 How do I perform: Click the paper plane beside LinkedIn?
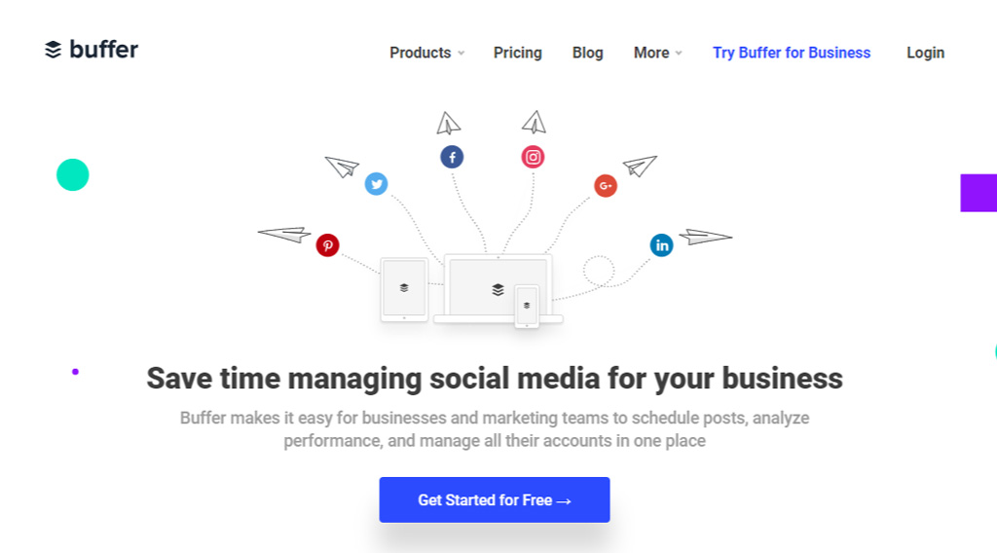point(705,237)
